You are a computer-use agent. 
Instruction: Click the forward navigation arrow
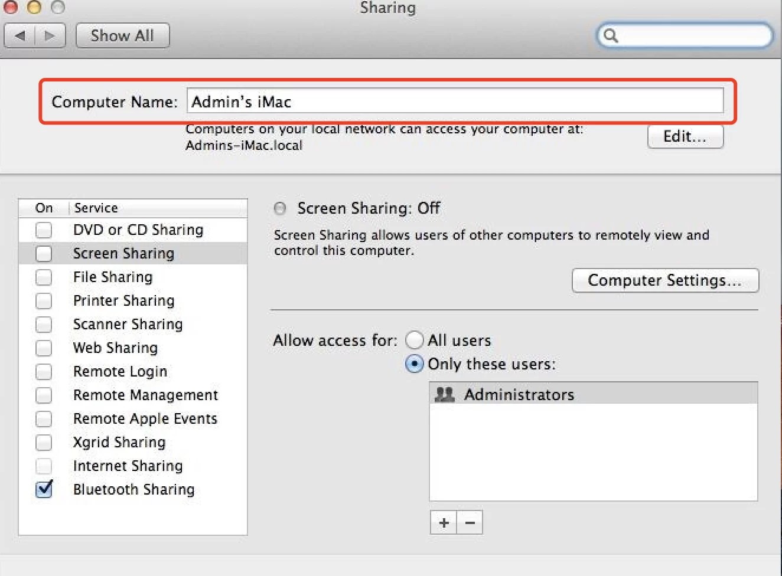[x=50, y=35]
